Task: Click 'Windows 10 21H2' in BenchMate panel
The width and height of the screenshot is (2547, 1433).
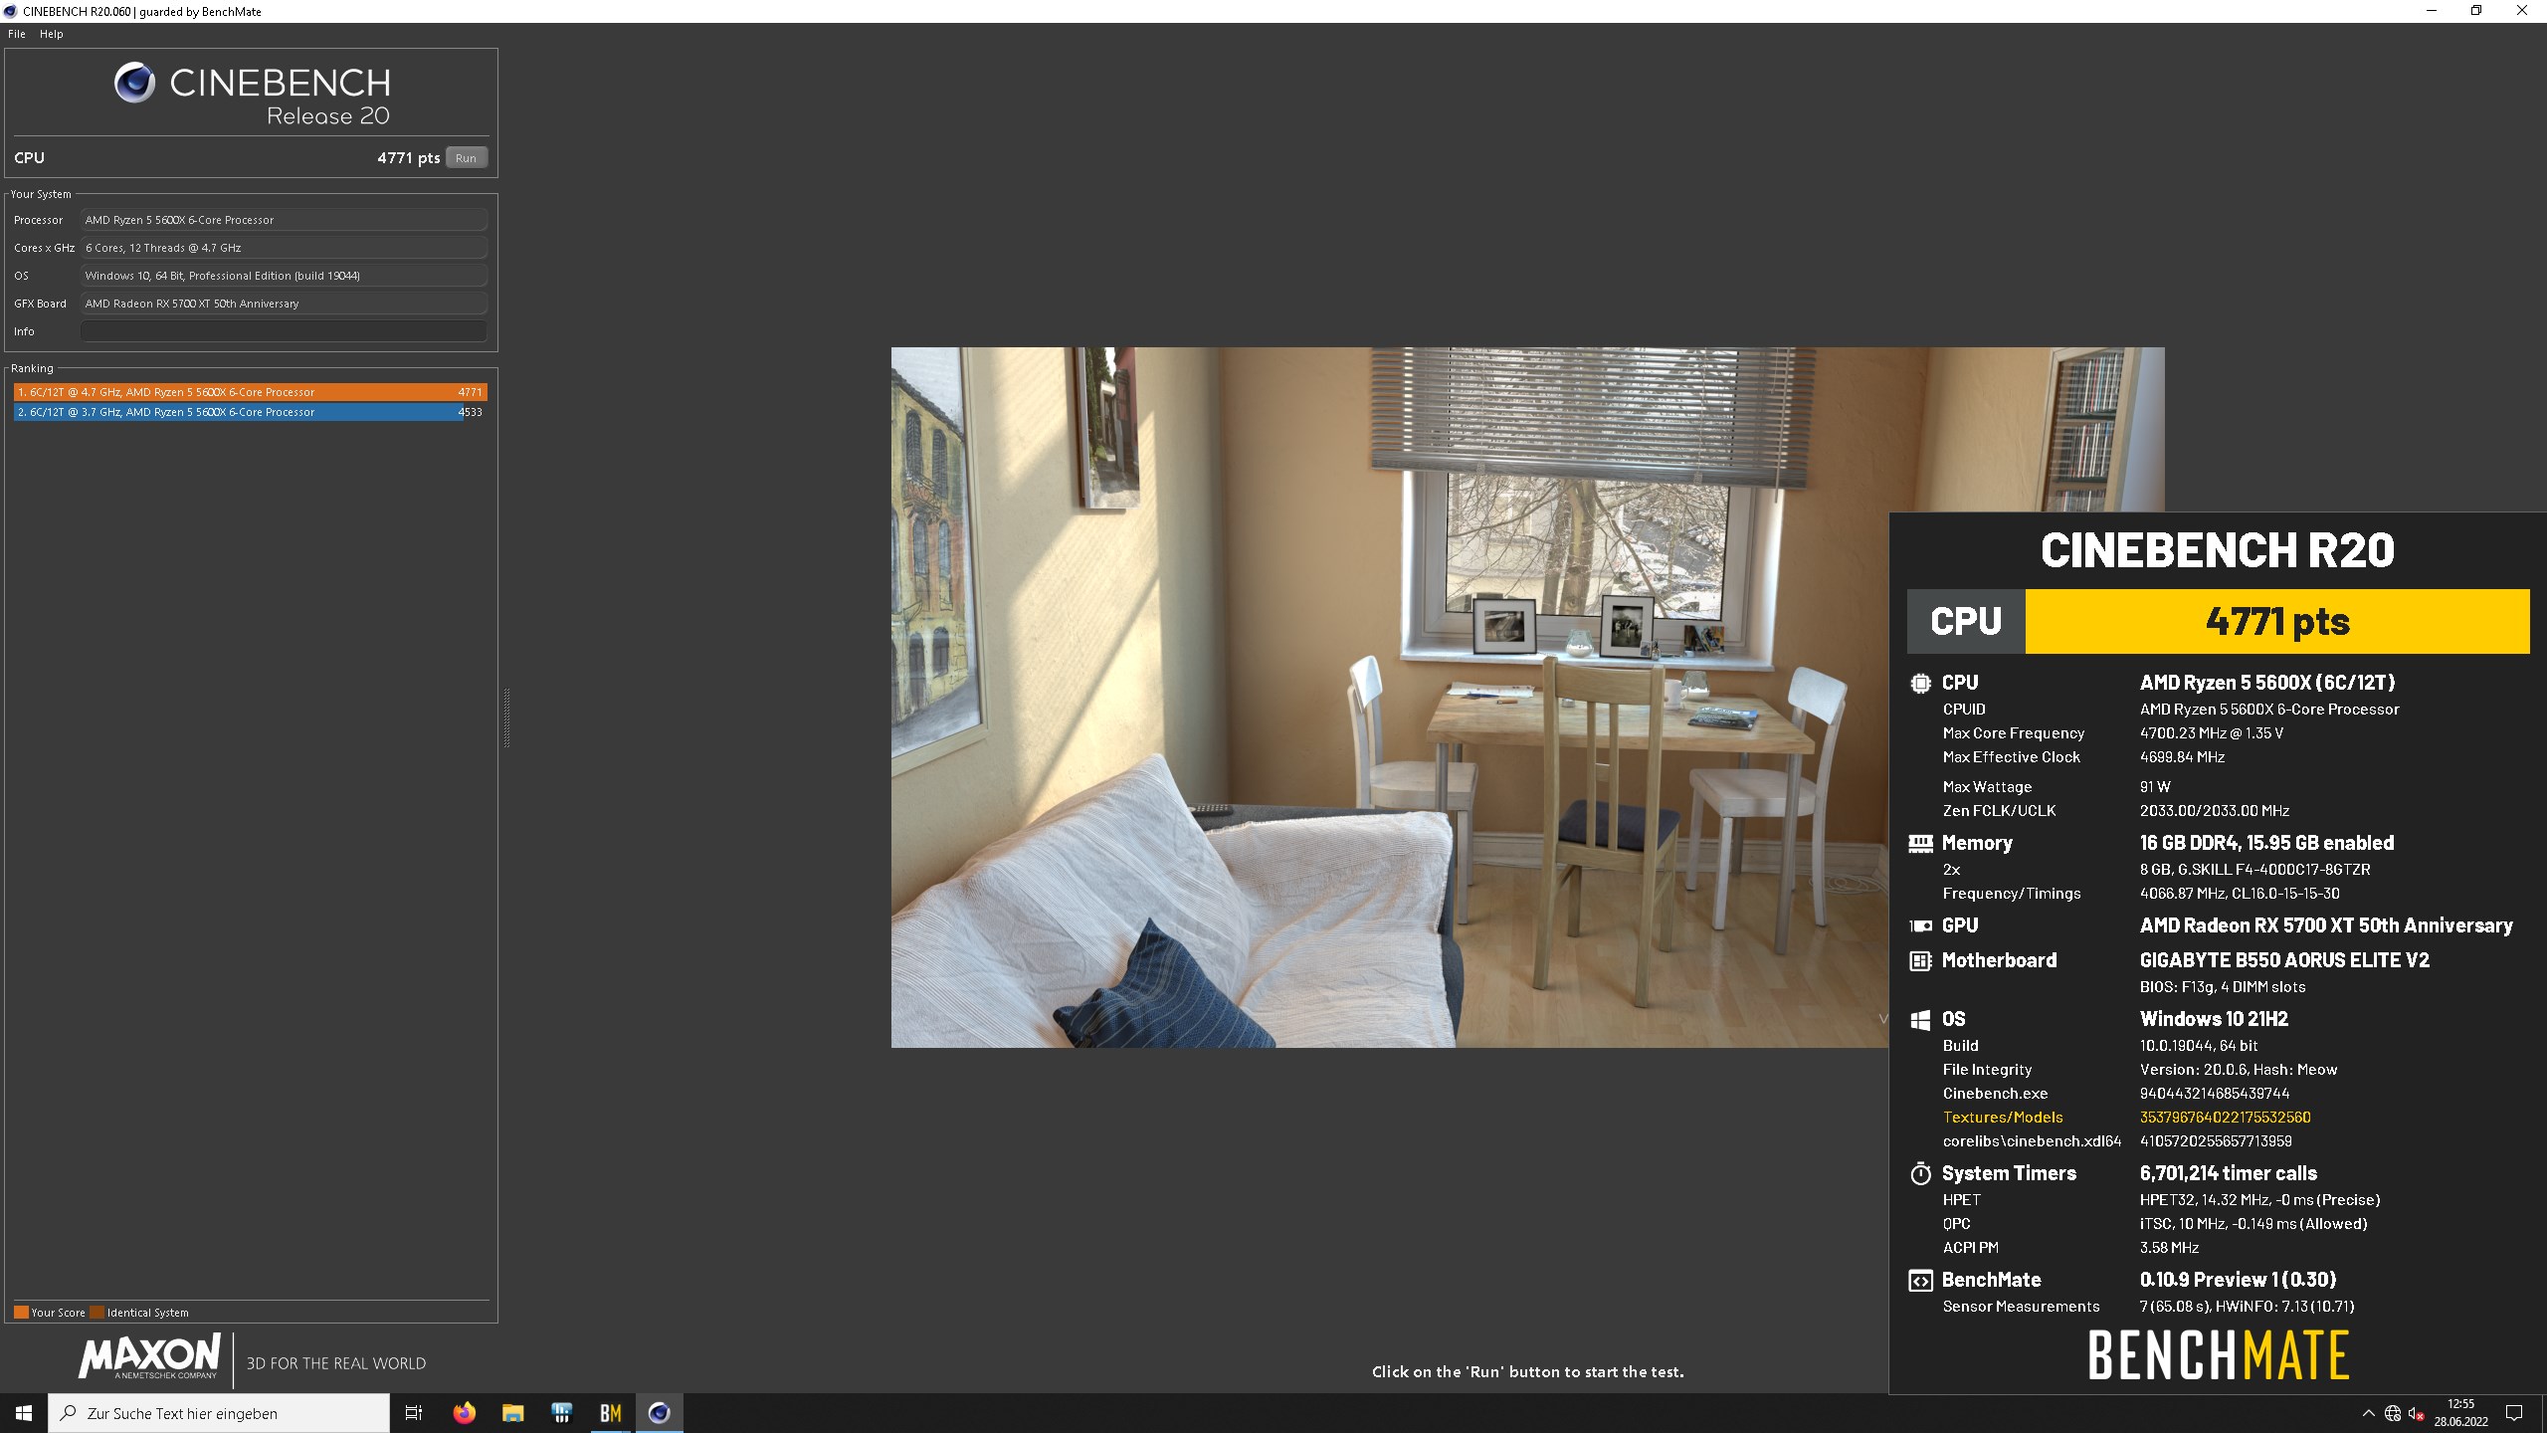Action: pyautogui.click(x=2214, y=1019)
